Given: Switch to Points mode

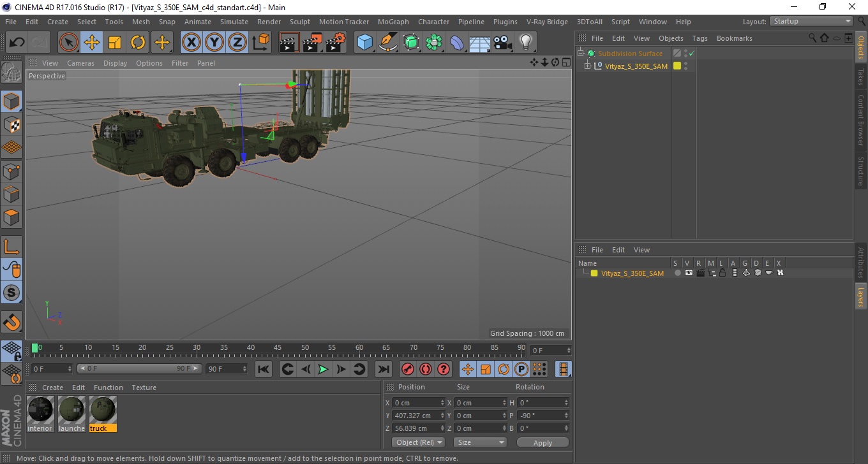Looking at the screenshot, I should pyautogui.click(x=11, y=171).
